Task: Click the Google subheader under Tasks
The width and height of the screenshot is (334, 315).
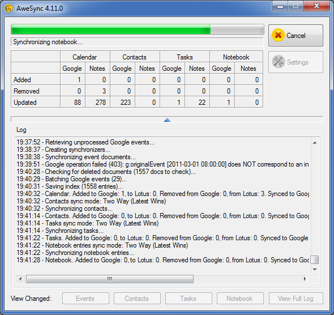Action: coord(172,69)
